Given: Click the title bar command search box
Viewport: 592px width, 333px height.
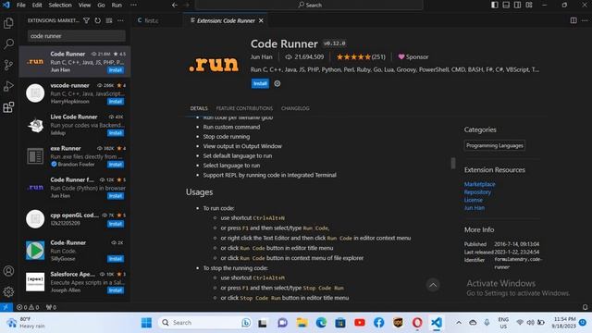Looking at the screenshot, I should click(310, 5).
